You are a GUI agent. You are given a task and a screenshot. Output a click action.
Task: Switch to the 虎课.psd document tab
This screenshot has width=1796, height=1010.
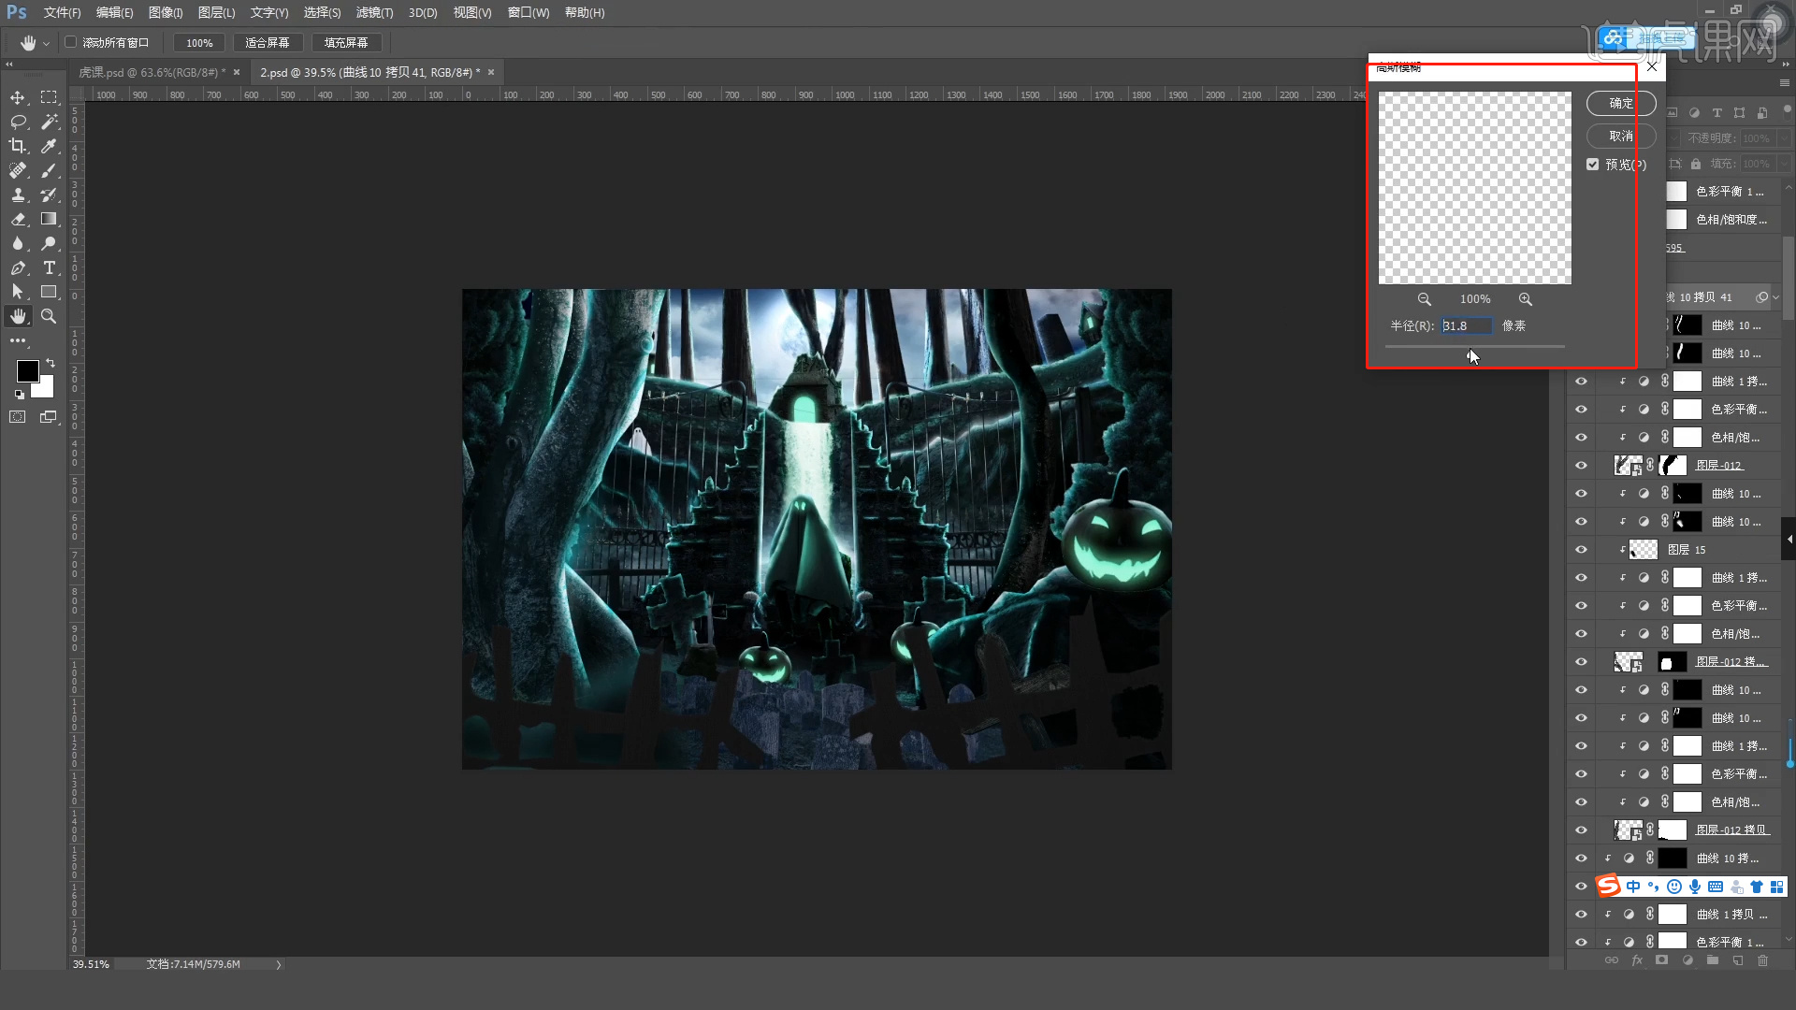pyautogui.click(x=150, y=72)
